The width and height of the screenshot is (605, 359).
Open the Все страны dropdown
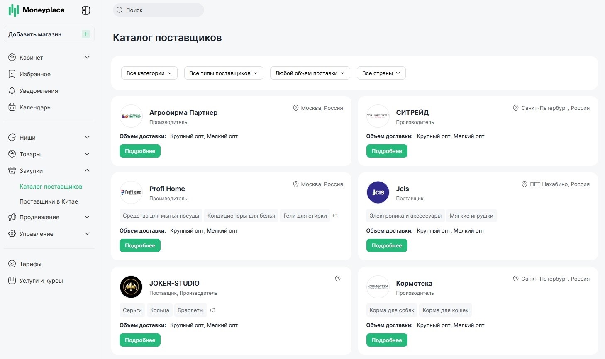(x=381, y=73)
